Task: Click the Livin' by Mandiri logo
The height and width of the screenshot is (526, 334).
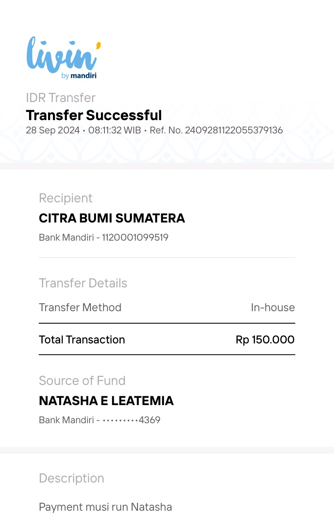Action: pyautogui.click(x=63, y=58)
